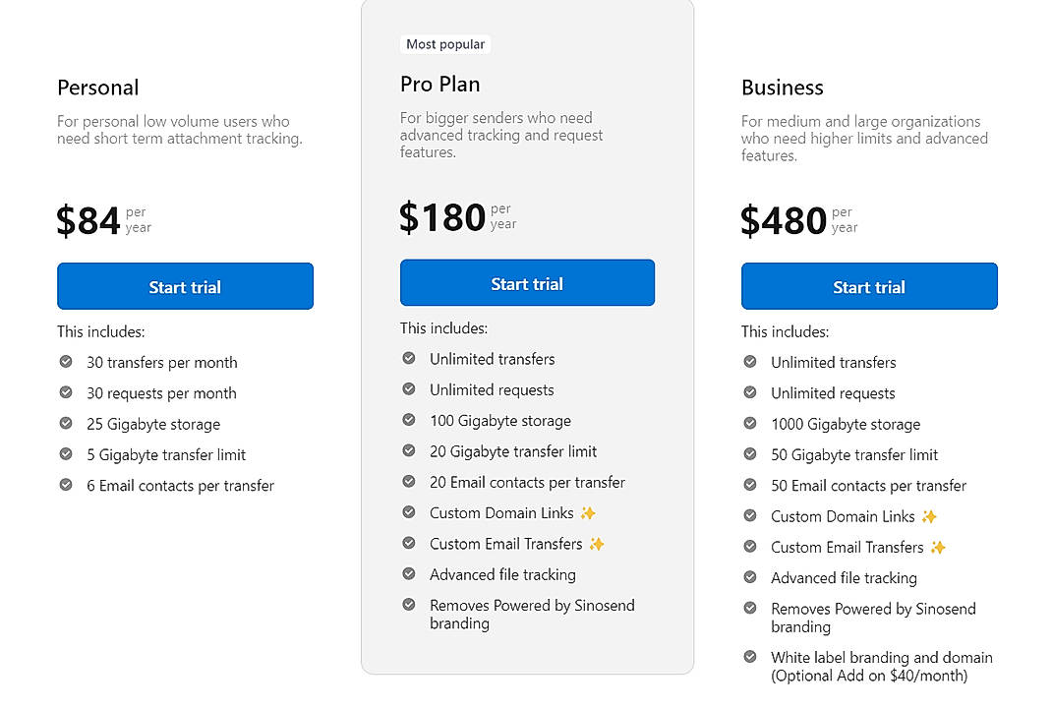
Task: Click the checkmark beside 25 Gigabyte storage in Personal
Action: click(x=67, y=424)
